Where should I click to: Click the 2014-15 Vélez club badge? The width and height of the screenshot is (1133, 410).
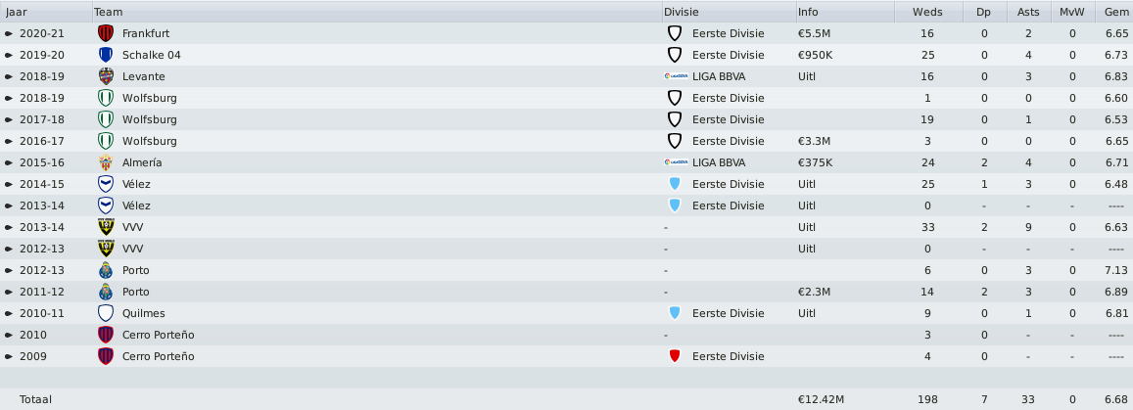click(x=106, y=184)
